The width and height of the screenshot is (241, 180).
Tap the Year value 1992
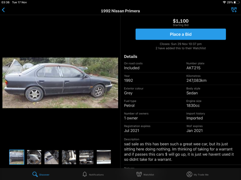pyautogui.click(x=128, y=80)
